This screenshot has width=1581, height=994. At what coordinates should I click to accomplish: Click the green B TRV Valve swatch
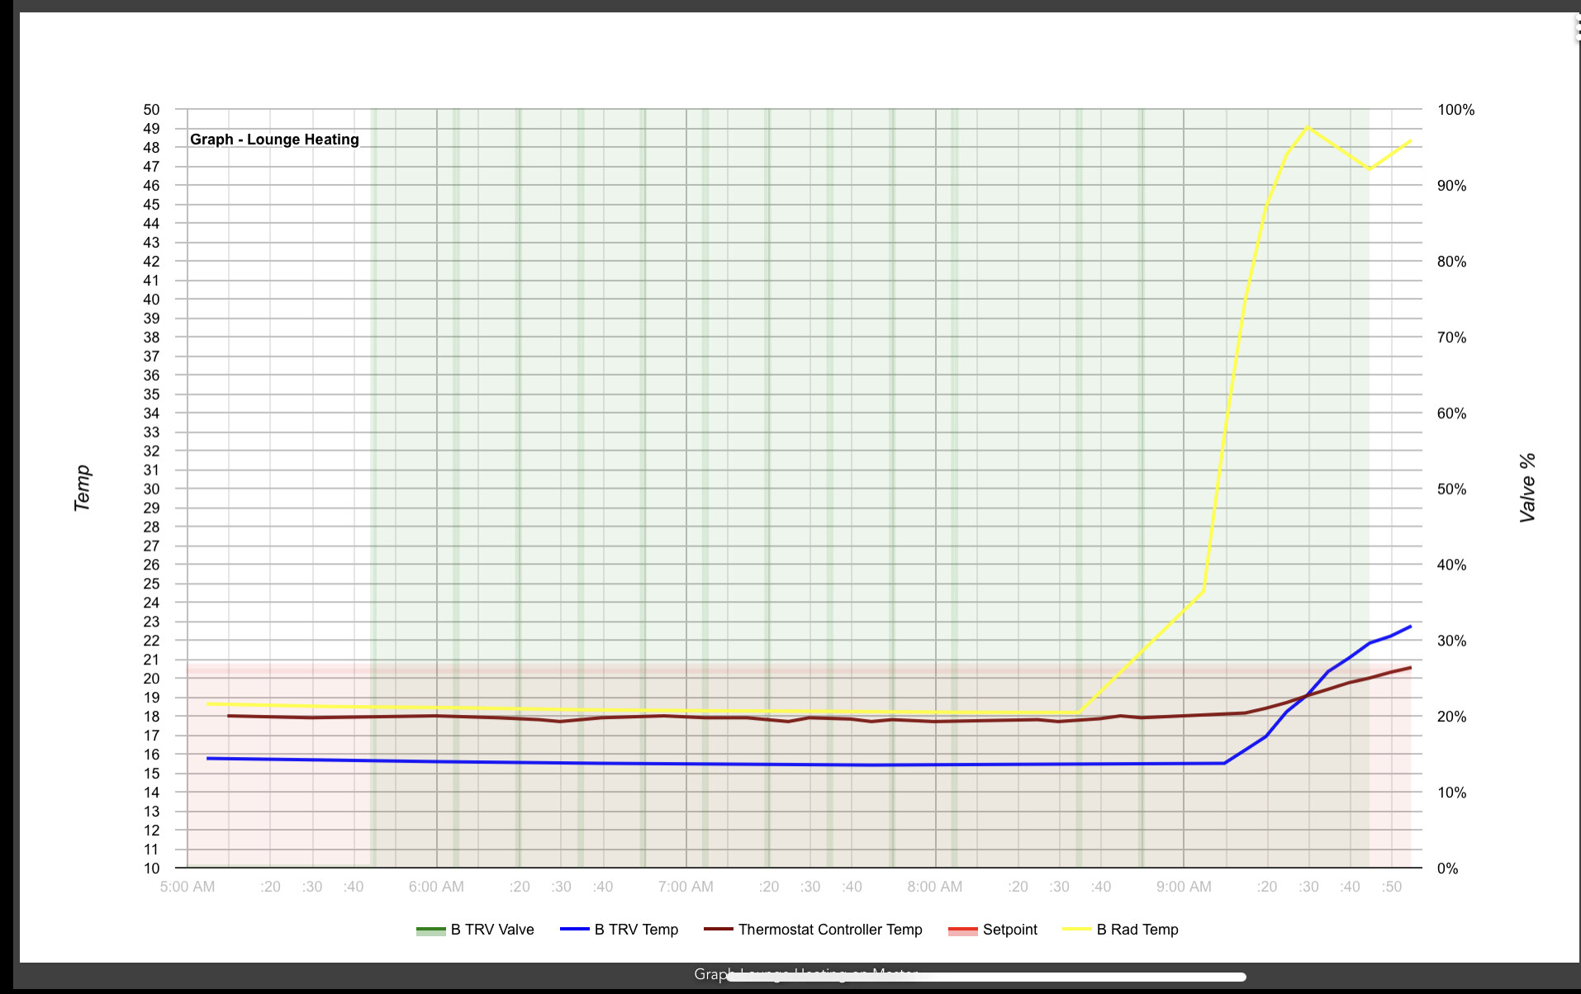pos(430,930)
